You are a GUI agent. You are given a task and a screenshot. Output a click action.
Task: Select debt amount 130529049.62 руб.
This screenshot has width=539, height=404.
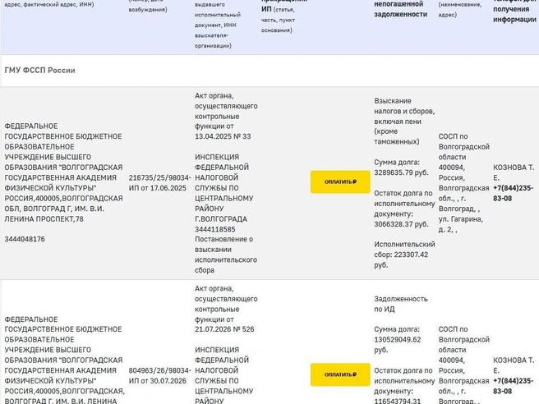[398, 345]
